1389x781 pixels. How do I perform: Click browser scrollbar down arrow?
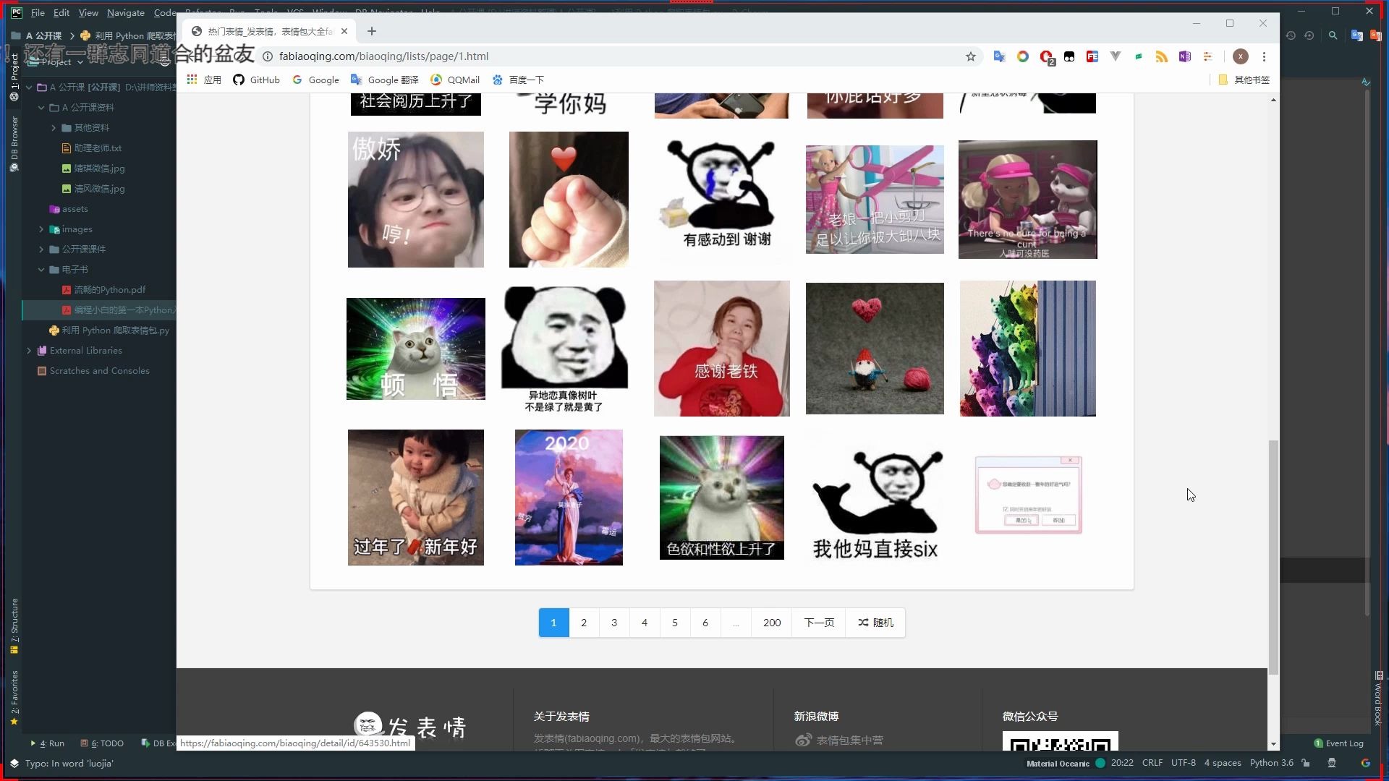point(1273,744)
